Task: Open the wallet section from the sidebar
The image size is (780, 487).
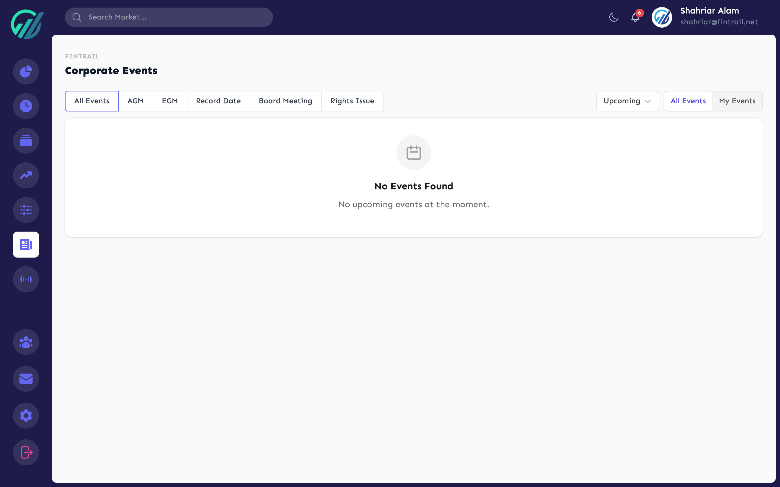Action: [x=26, y=140]
